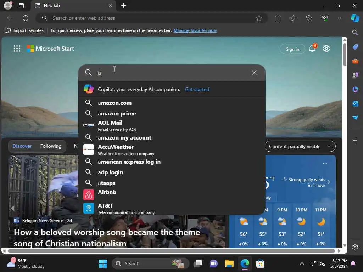Viewport: 363px width, 272px height.
Task: Switch to Discover tab
Action: 22,146
